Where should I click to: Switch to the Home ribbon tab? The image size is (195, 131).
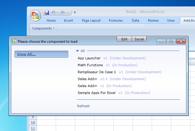[51, 20]
